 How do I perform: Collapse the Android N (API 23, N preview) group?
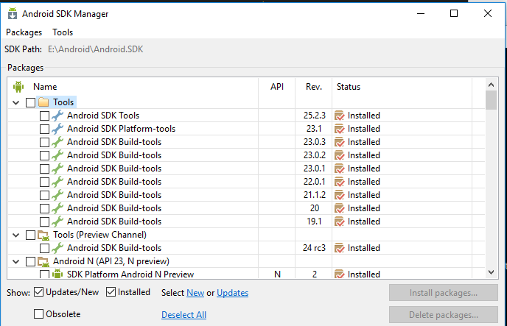pos(16,261)
